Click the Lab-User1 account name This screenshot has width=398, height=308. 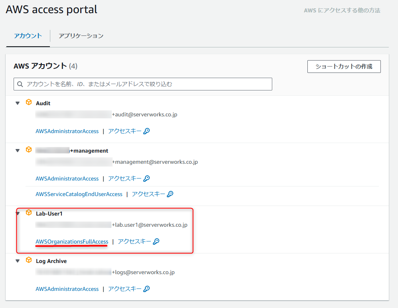[49, 214]
